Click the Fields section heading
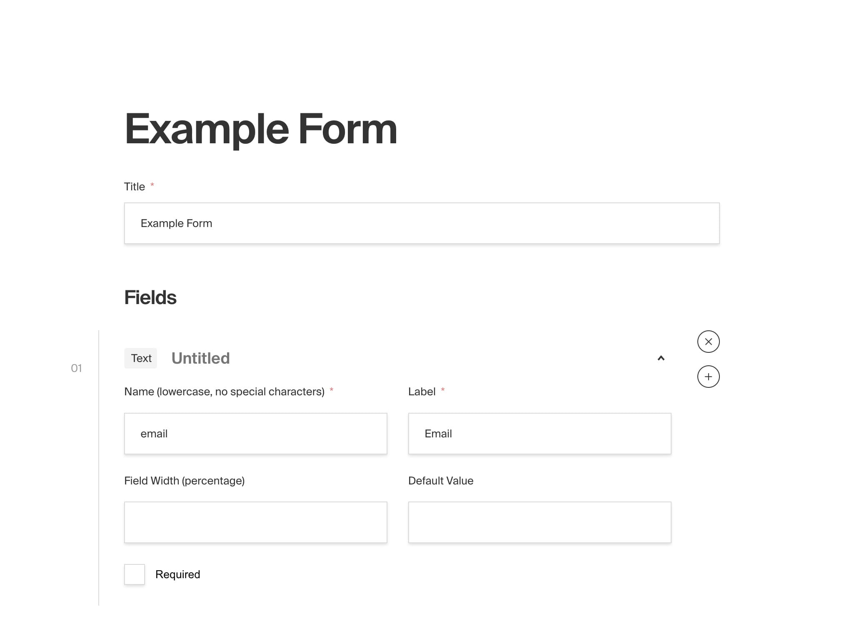The image size is (844, 624). 150,297
